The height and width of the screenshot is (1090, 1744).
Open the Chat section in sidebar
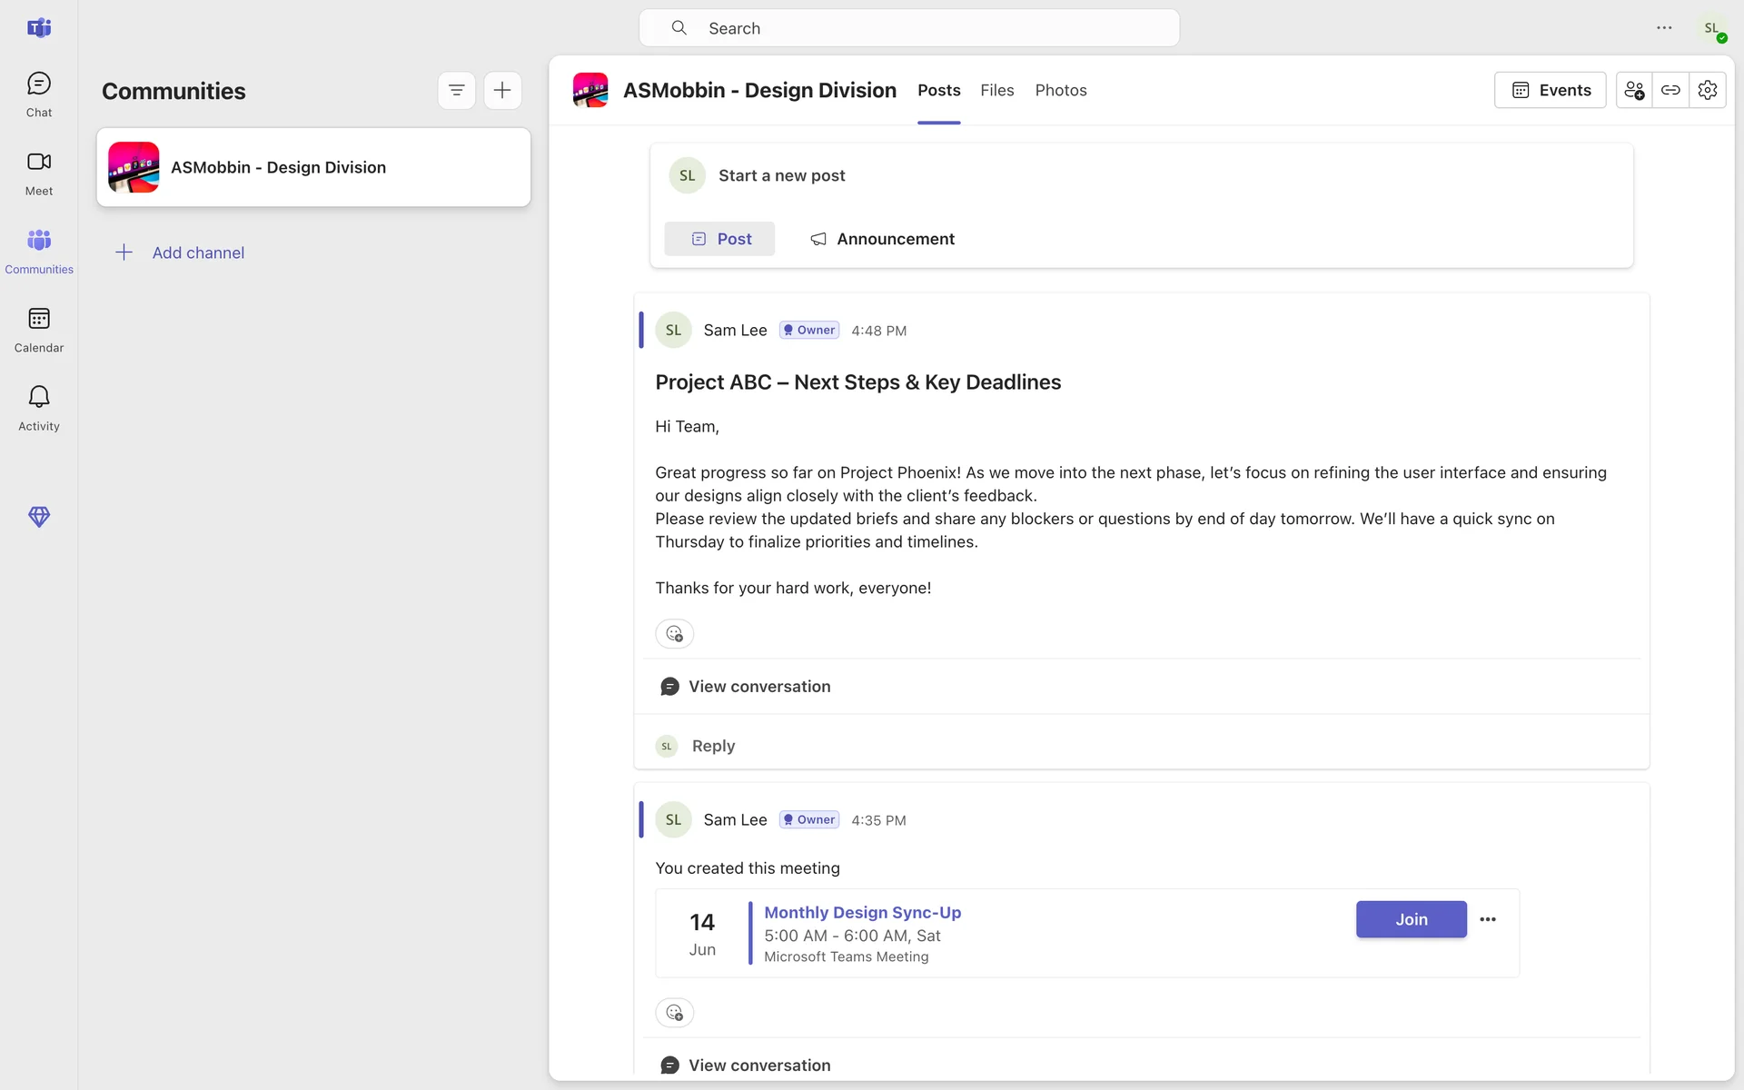click(39, 94)
